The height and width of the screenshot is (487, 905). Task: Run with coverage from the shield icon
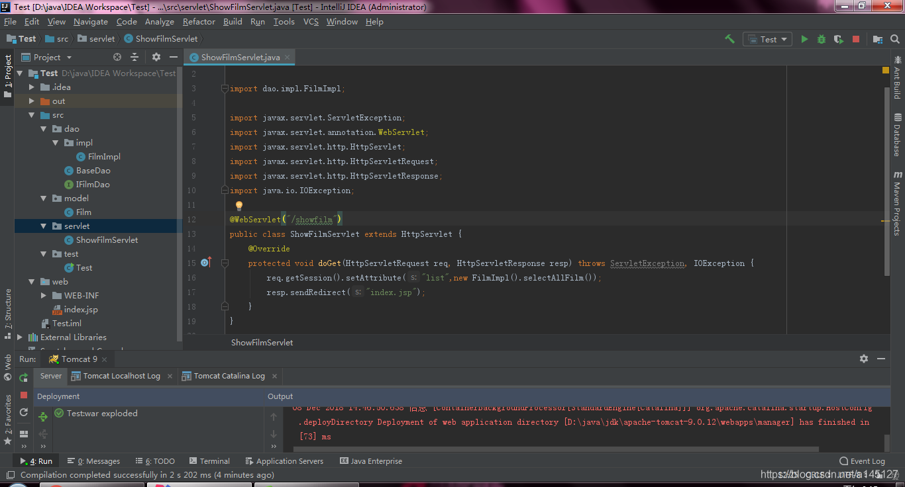point(838,39)
